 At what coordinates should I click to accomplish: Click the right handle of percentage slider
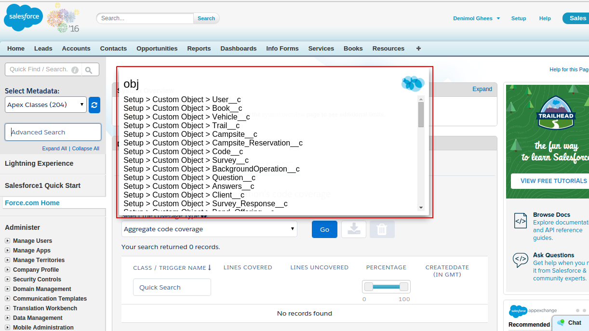pyautogui.click(x=404, y=287)
